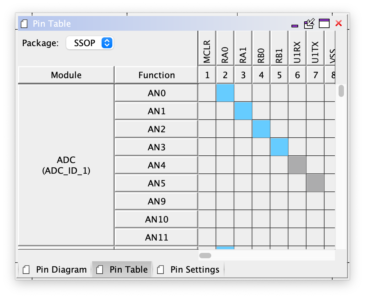
Task: Click the document icon beside Pin Table title
Action: [x=24, y=24]
